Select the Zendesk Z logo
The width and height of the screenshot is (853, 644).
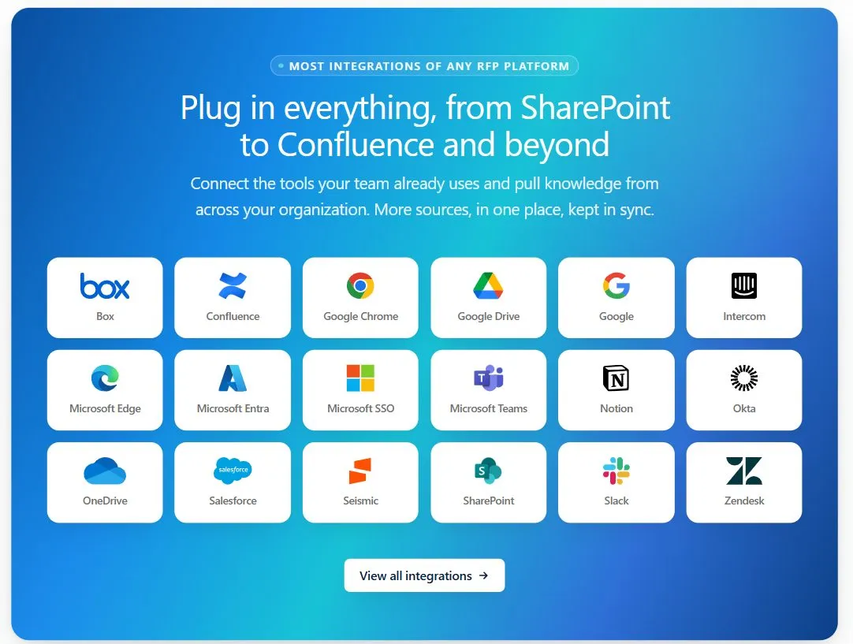[x=743, y=471]
